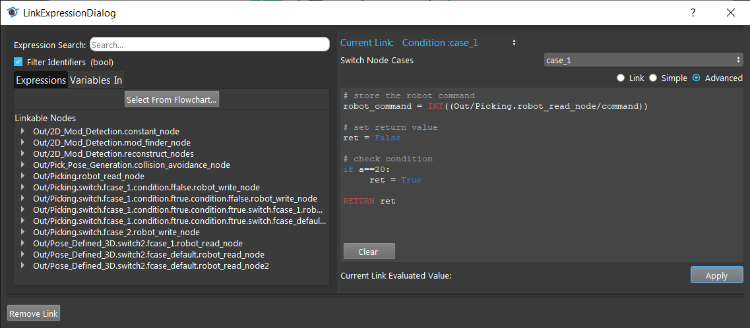Click the Apply button
This screenshot has width=750, height=328.
pyautogui.click(x=716, y=275)
